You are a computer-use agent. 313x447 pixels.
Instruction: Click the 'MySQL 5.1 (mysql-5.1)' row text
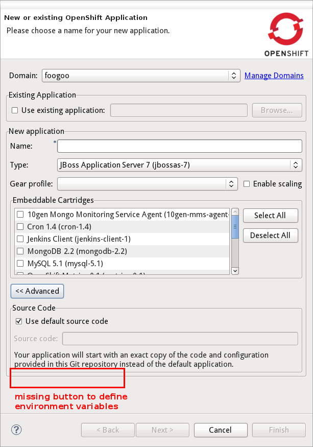pyautogui.click(x=65, y=264)
